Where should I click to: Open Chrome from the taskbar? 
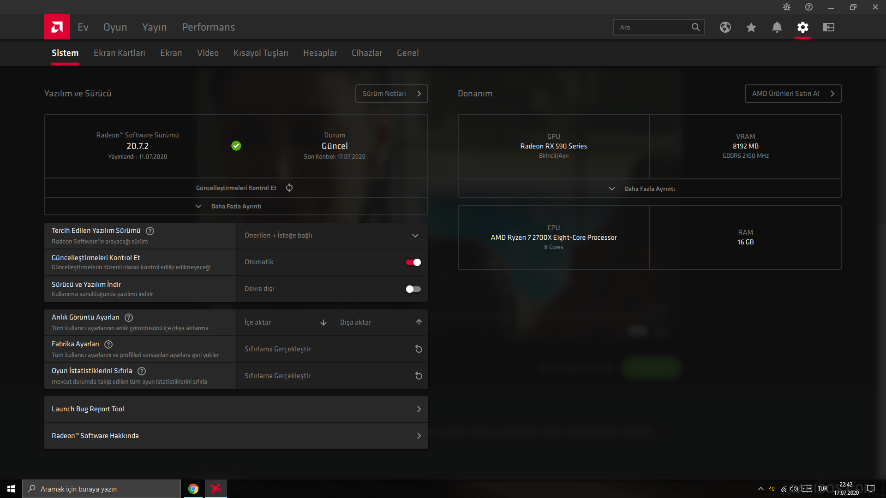click(193, 489)
